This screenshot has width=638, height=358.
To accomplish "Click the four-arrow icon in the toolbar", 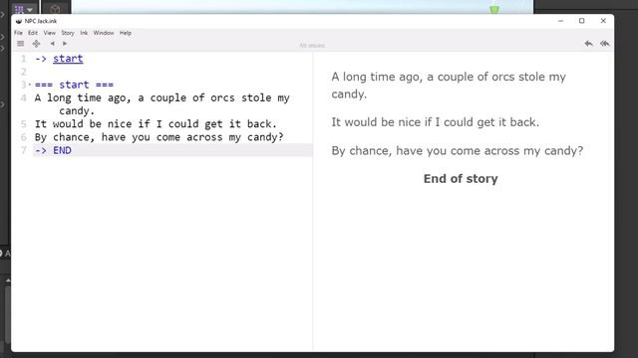I will (36, 44).
